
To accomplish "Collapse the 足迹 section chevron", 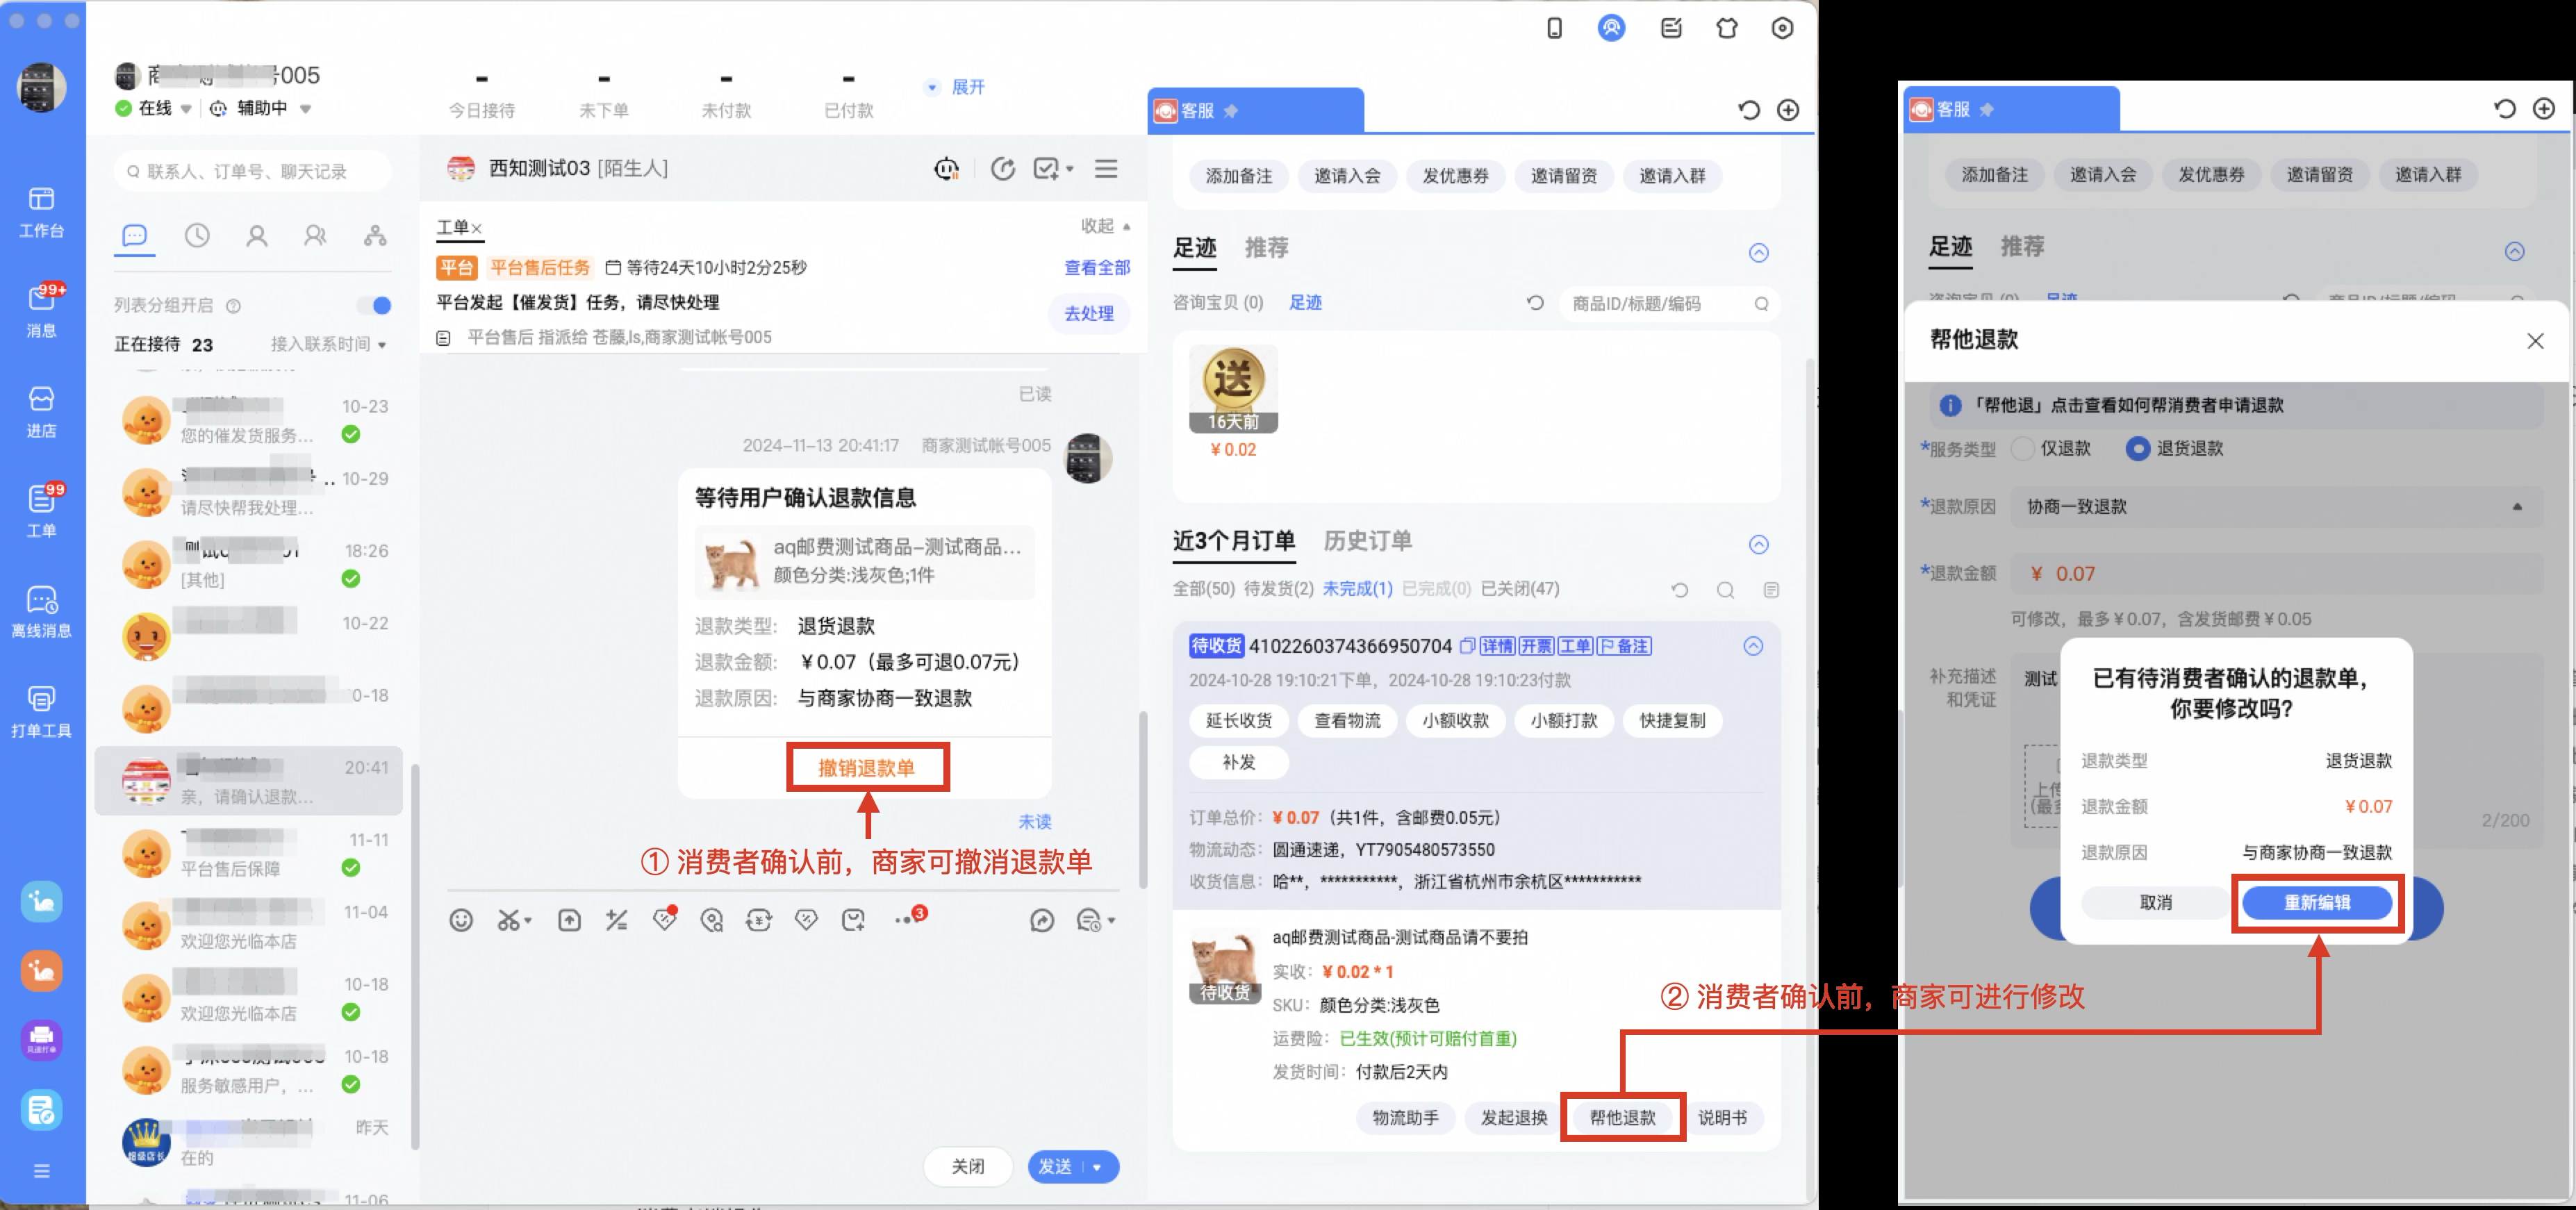I will (1758, 253).
